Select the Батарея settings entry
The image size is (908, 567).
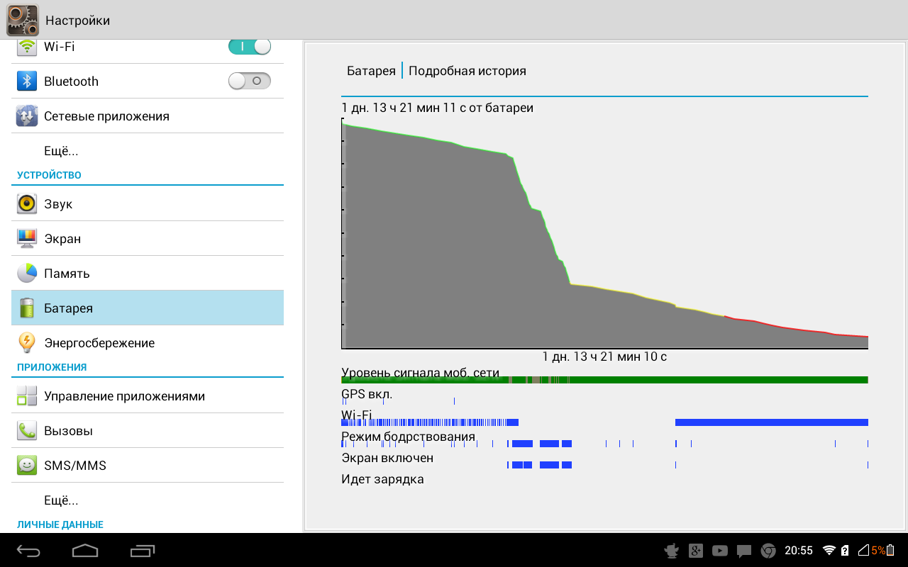point(148,308)
